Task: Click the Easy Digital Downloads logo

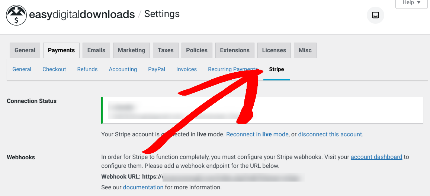Action: [x=70, y=15]
